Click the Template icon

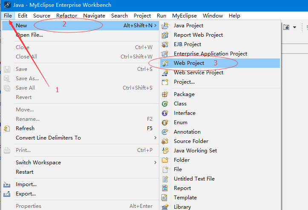coord(164,197)
